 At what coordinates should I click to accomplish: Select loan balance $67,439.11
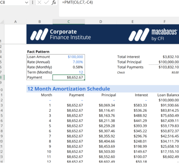pos(170,121)
